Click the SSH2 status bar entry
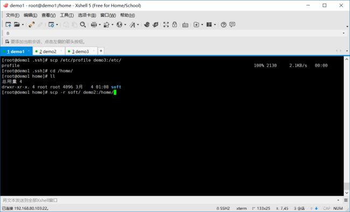This screenshot has width=350, height=212. coord(223,208)
